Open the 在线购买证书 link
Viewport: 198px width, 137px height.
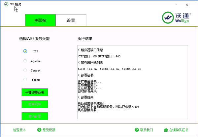click(x=179, y=130)
